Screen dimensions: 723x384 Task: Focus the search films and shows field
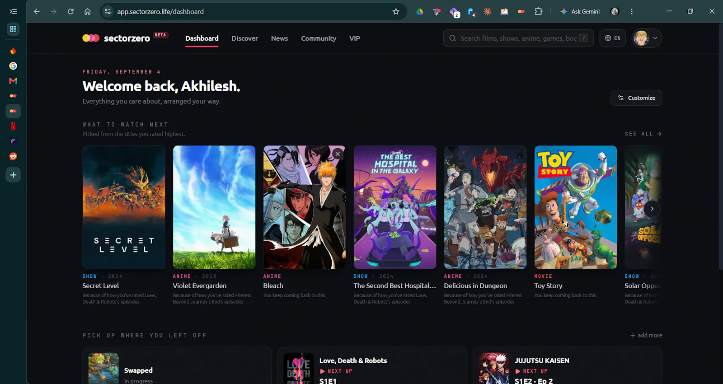click(x=518, y=38)
